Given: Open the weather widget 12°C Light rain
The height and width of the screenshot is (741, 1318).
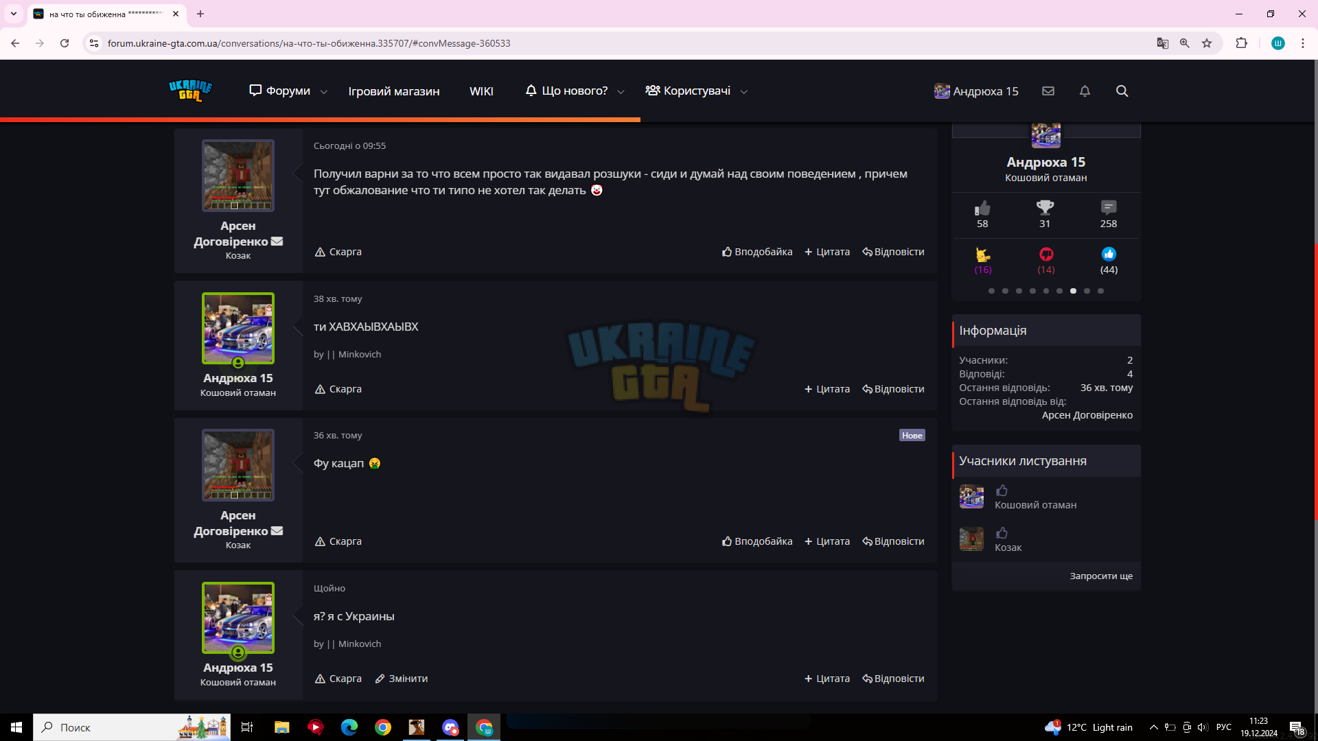Looking at the screenshot, I should 1089,727.
